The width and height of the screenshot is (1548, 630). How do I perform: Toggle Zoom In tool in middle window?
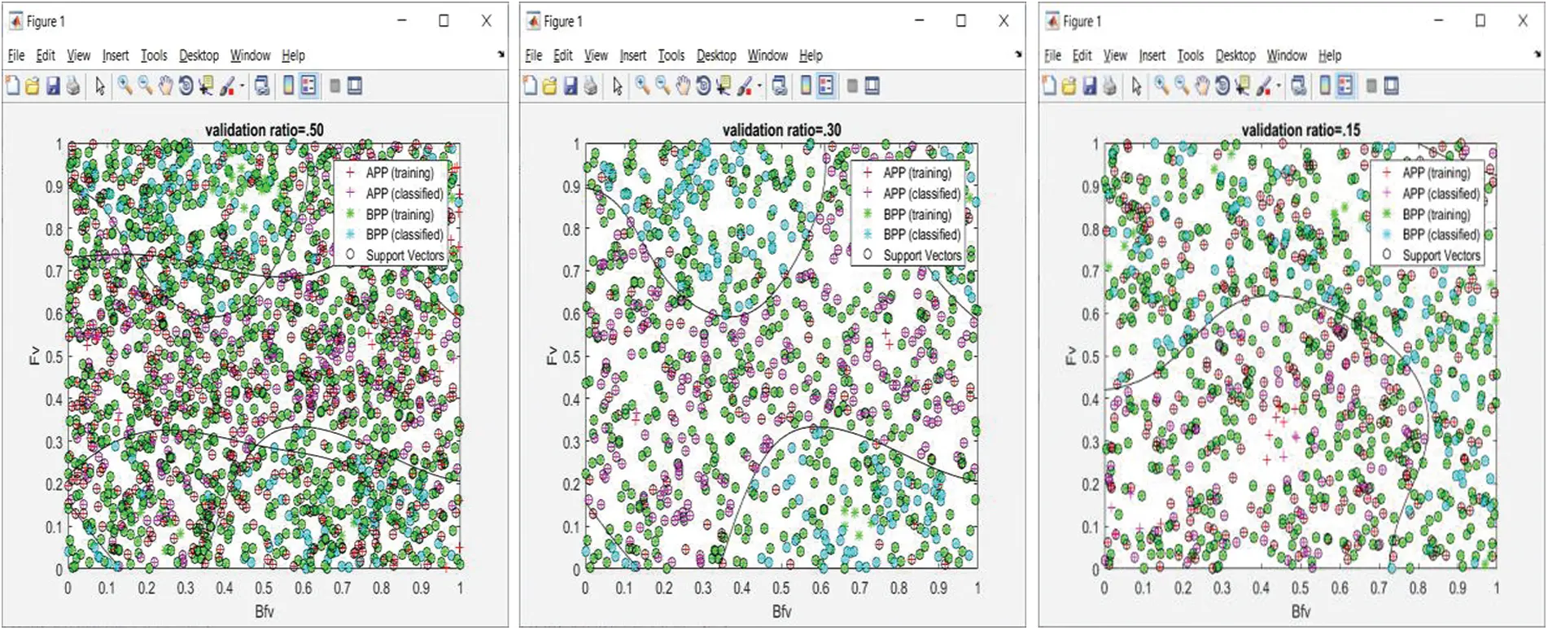[x=642, y=85]
